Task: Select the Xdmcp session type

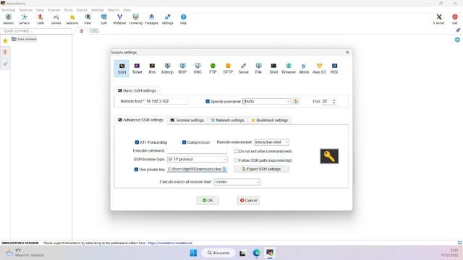Action: click(167, 69)
